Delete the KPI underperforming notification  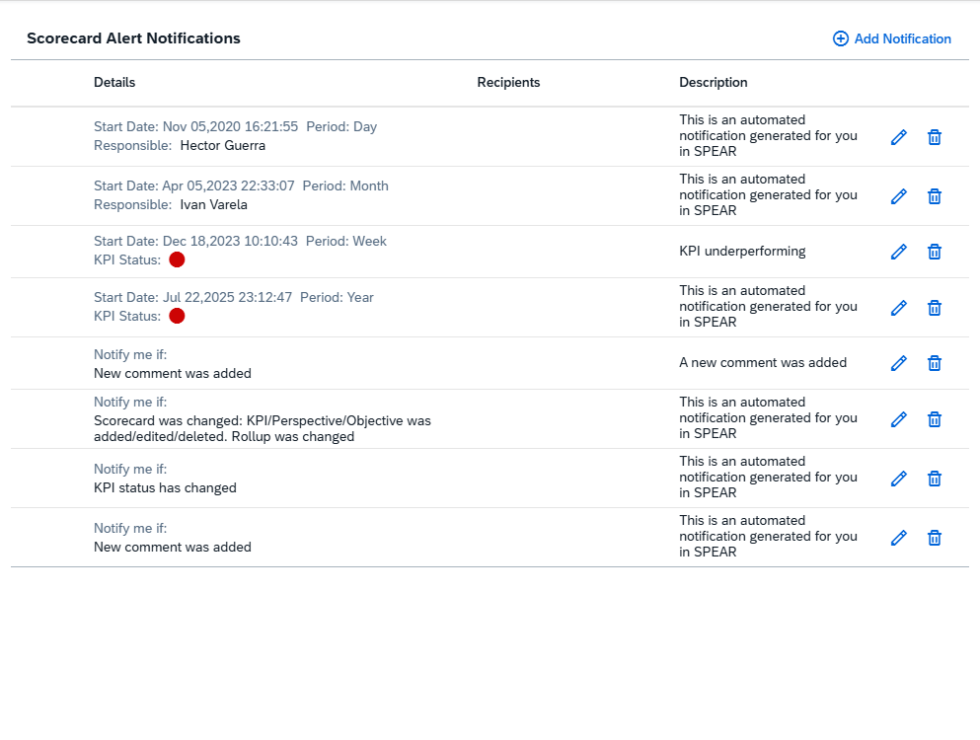pyautogui.click(x=935, y=252)
